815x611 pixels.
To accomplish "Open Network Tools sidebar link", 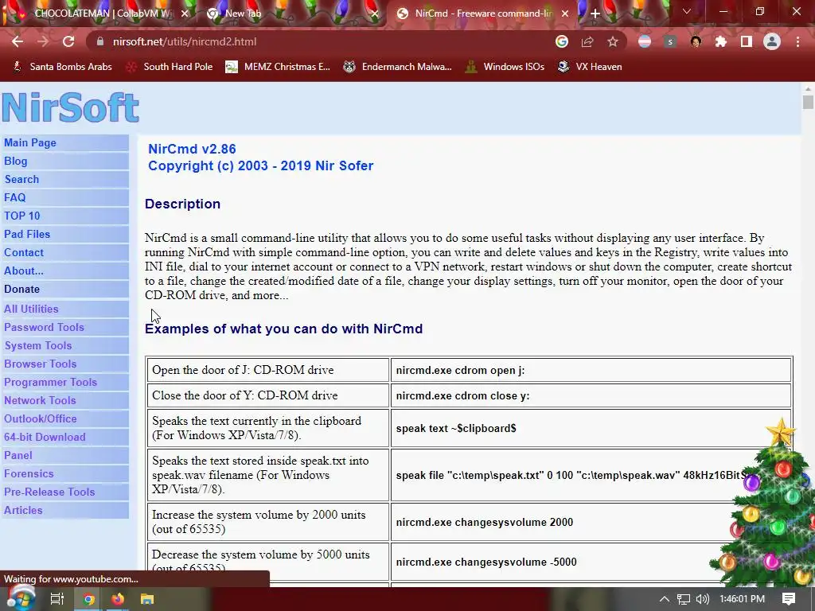I will 40,401.
